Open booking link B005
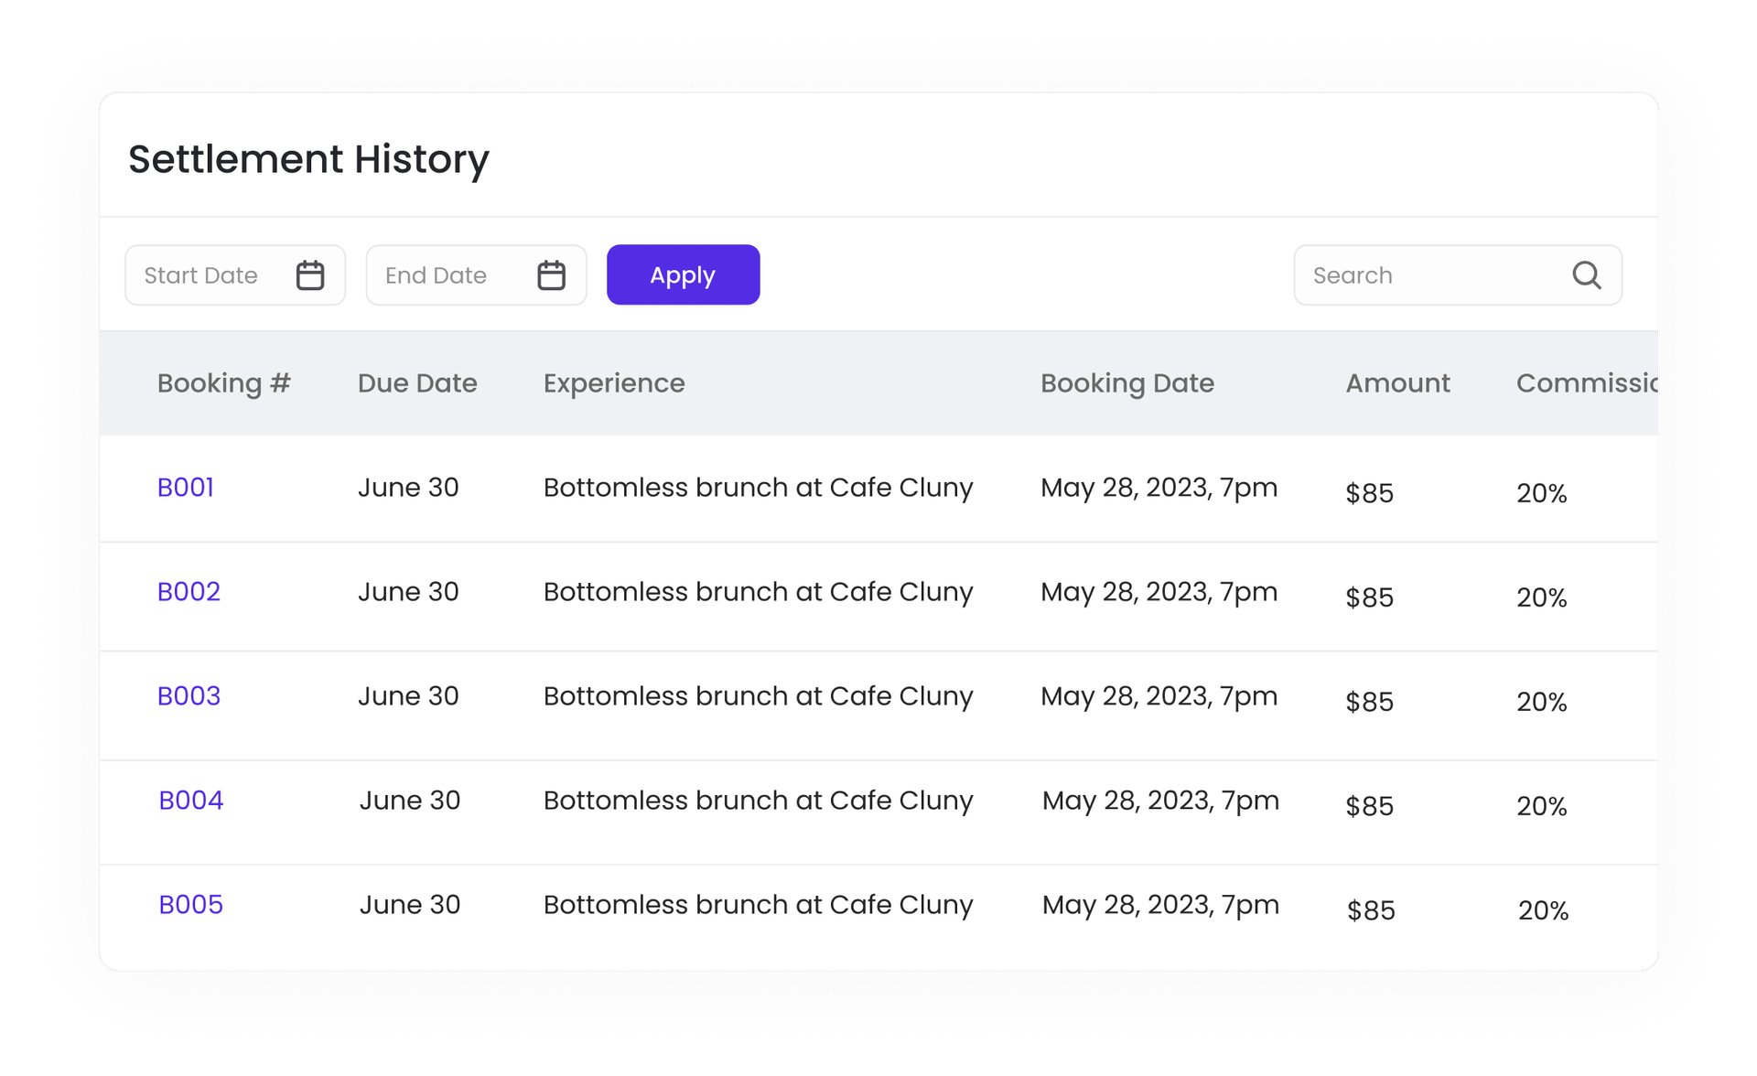This screenshot has width=1757, height=1076. 190,905
